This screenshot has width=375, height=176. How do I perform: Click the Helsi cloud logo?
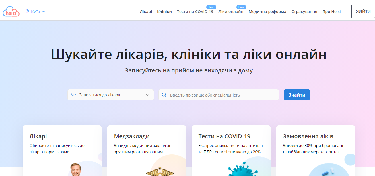11,11
